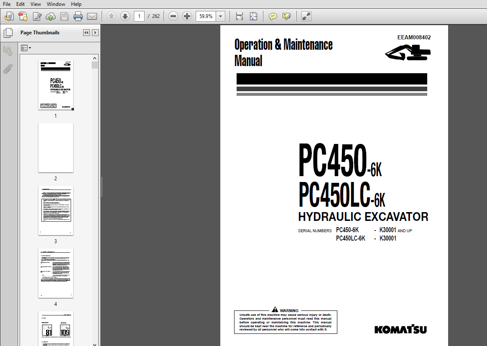The width and height of the screenshot is (487, 346).
Task: Click the document code EEAM008402
Action: [414, 37]
